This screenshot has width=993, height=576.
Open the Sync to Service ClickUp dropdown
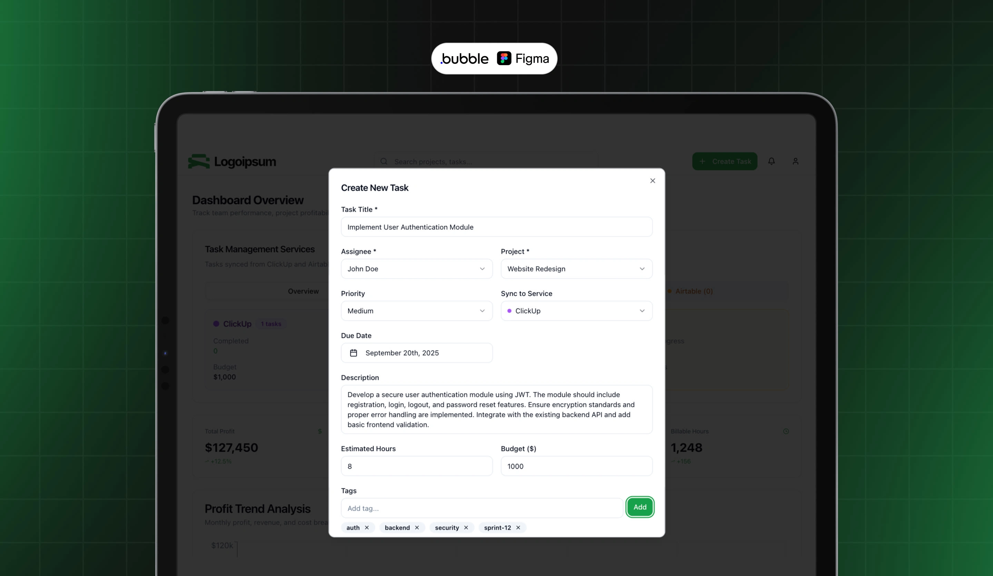click(x=577, y=311)
